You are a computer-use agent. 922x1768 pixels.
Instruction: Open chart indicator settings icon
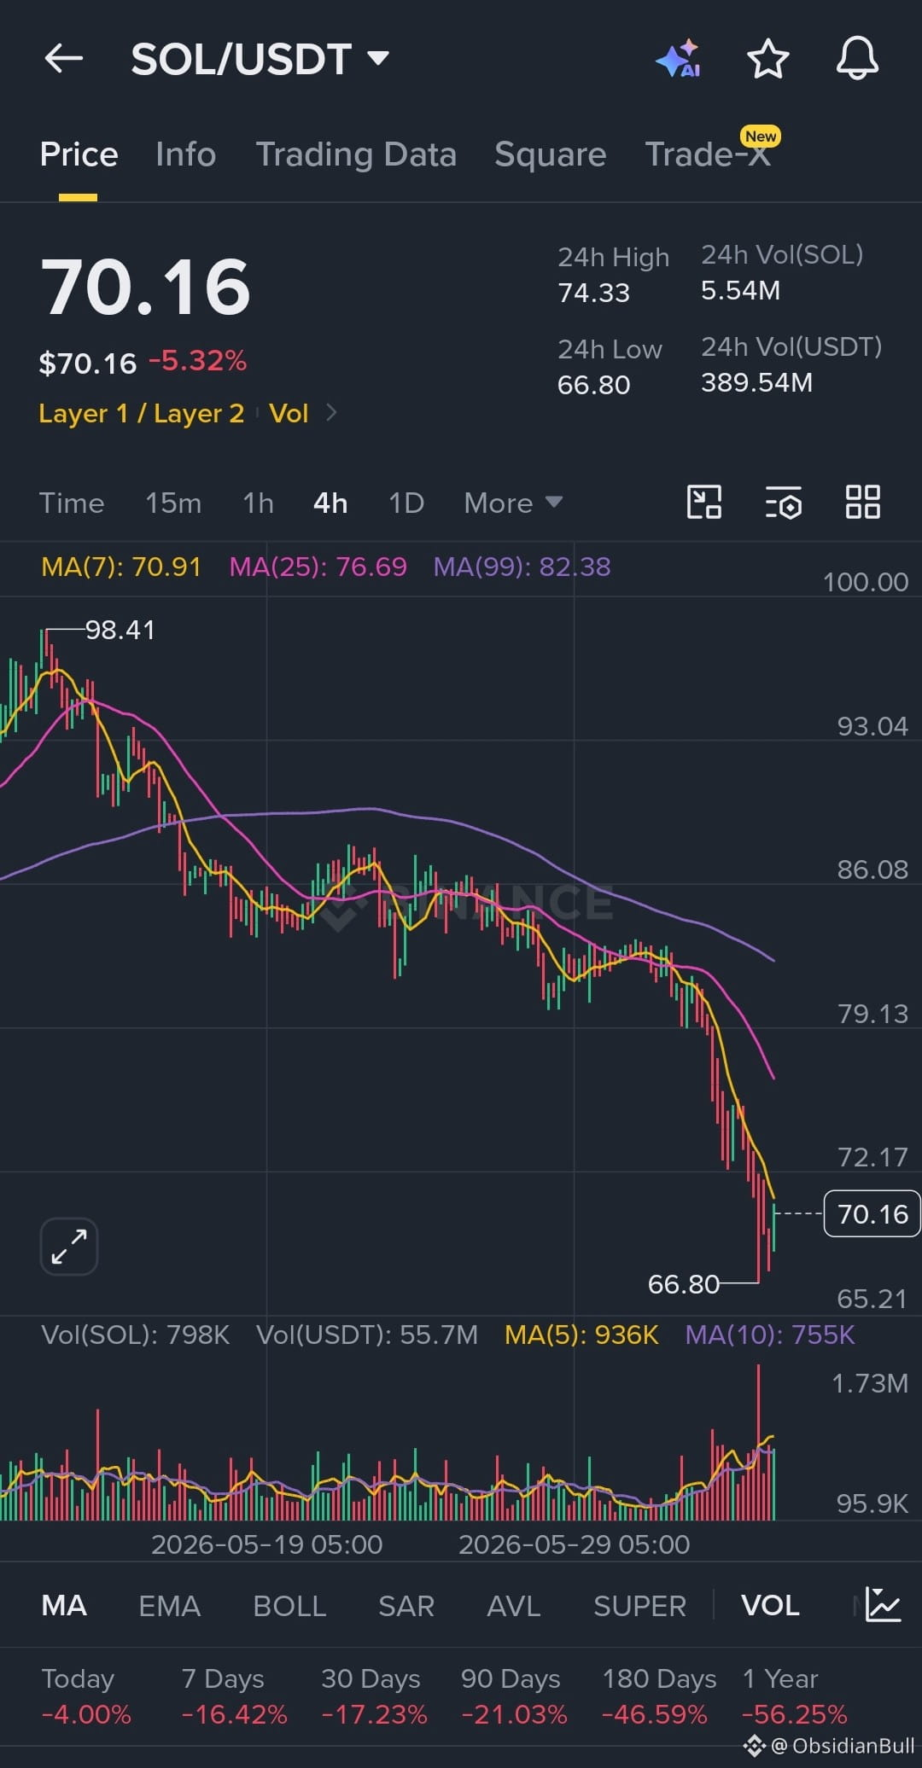[783, 502]
